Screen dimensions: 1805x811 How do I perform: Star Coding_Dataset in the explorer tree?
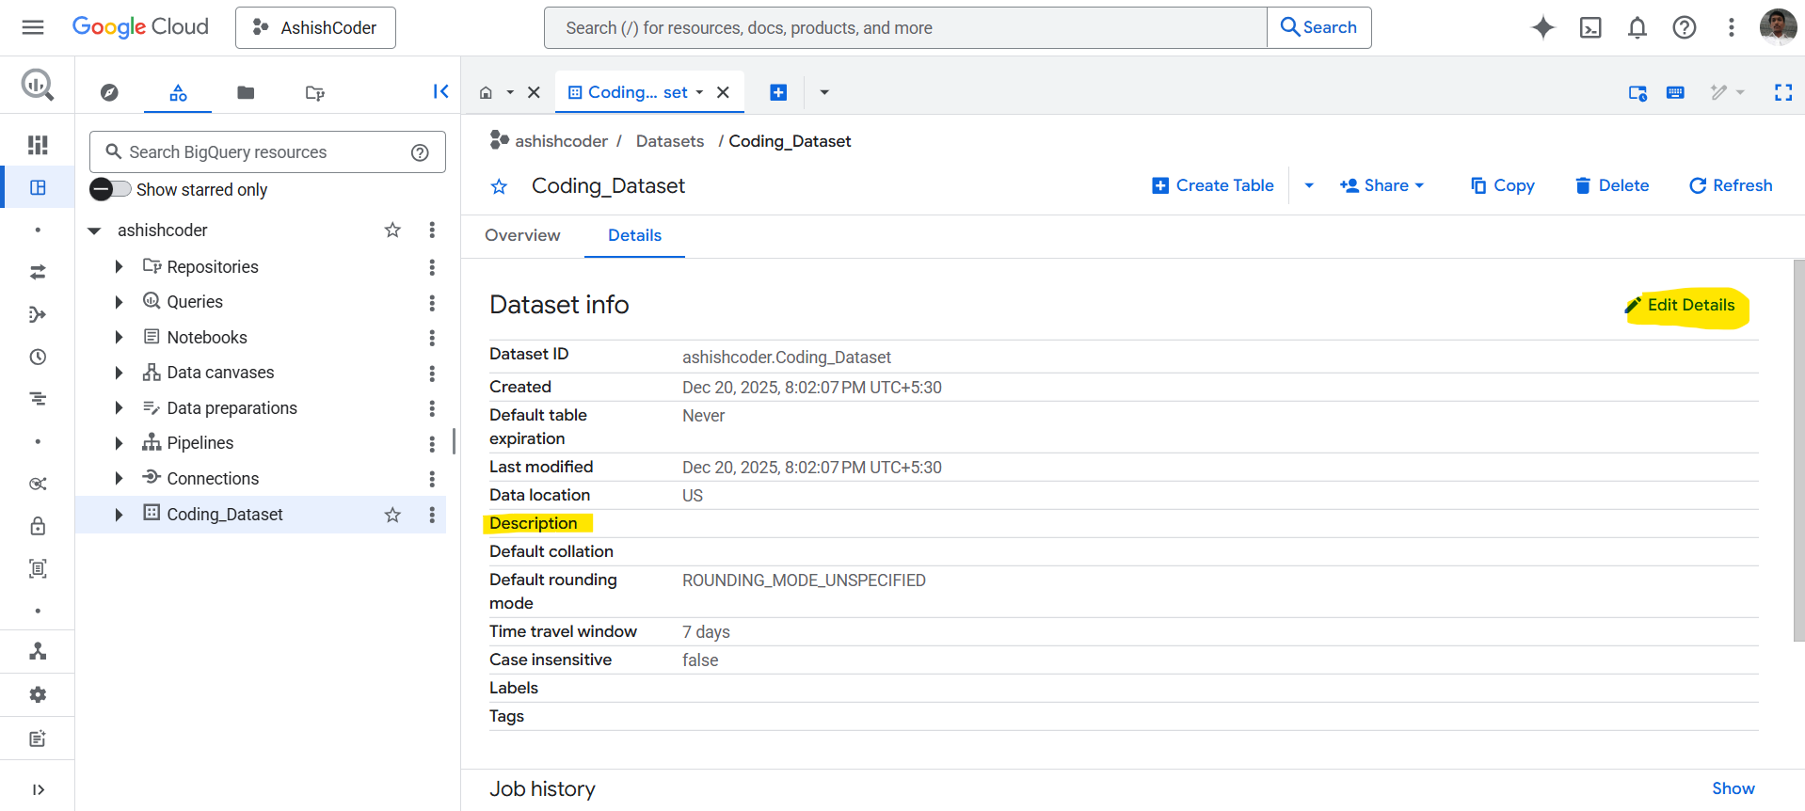tap(392, 515)
